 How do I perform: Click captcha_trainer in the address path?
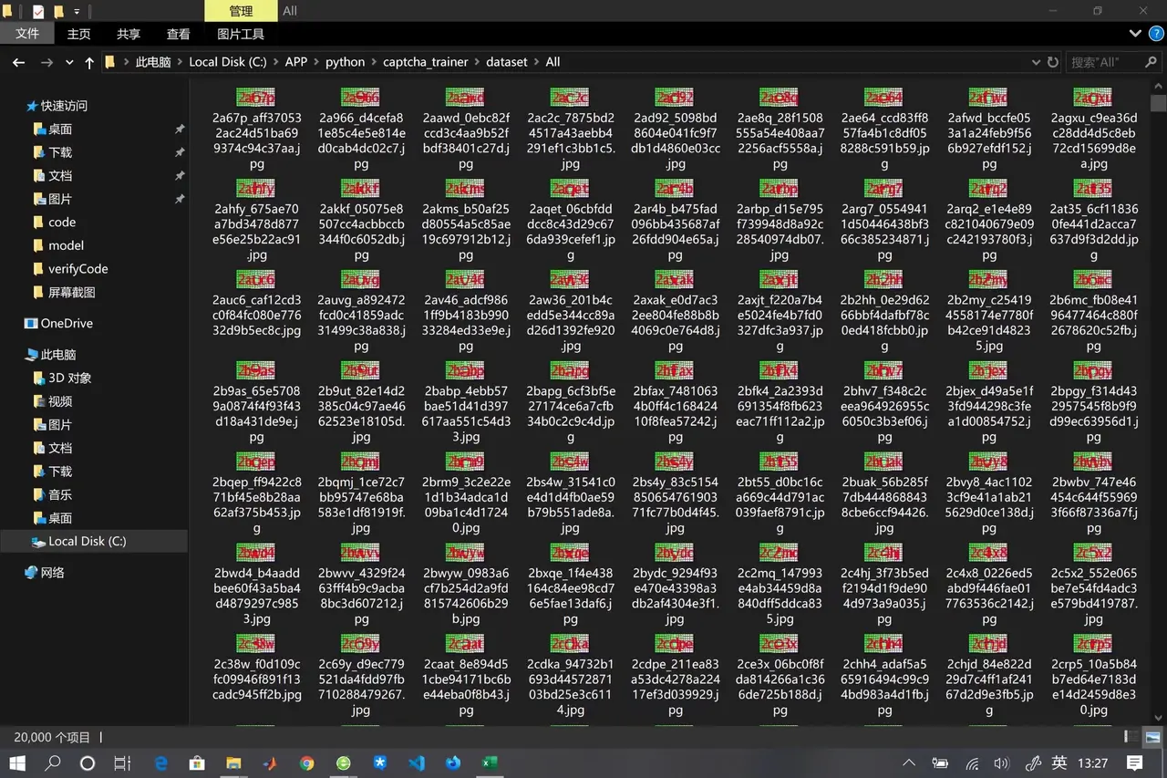pos(425,62)
